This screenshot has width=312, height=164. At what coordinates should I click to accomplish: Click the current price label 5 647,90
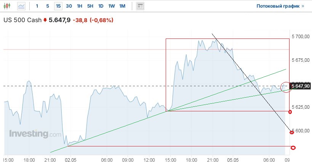(301, 87)
